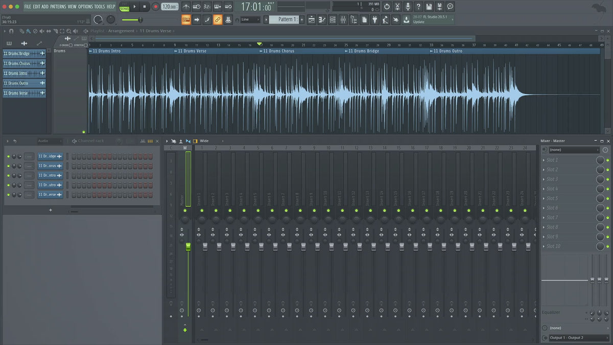Click the microphone recording icon
Viewport: 613px width, 345px height.
408,7
